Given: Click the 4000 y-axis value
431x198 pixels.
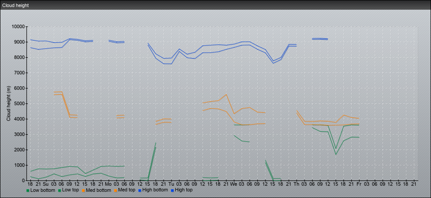Looking at the screenshot, I should (x=19, y=119).
